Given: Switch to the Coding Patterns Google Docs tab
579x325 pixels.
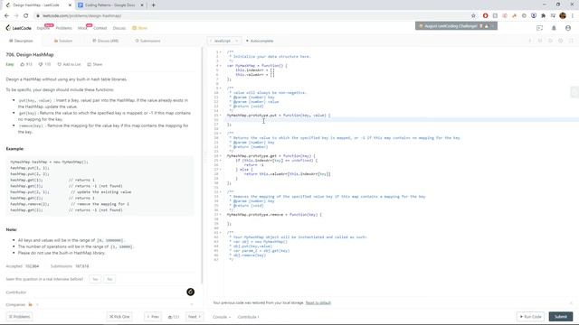Looking at the screenshot, I should click(109, 5).
